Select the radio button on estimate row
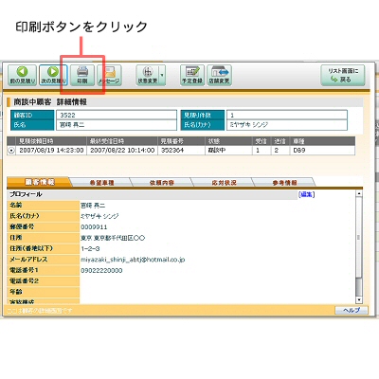The image size is (379, 379). [x=11, y=151]
